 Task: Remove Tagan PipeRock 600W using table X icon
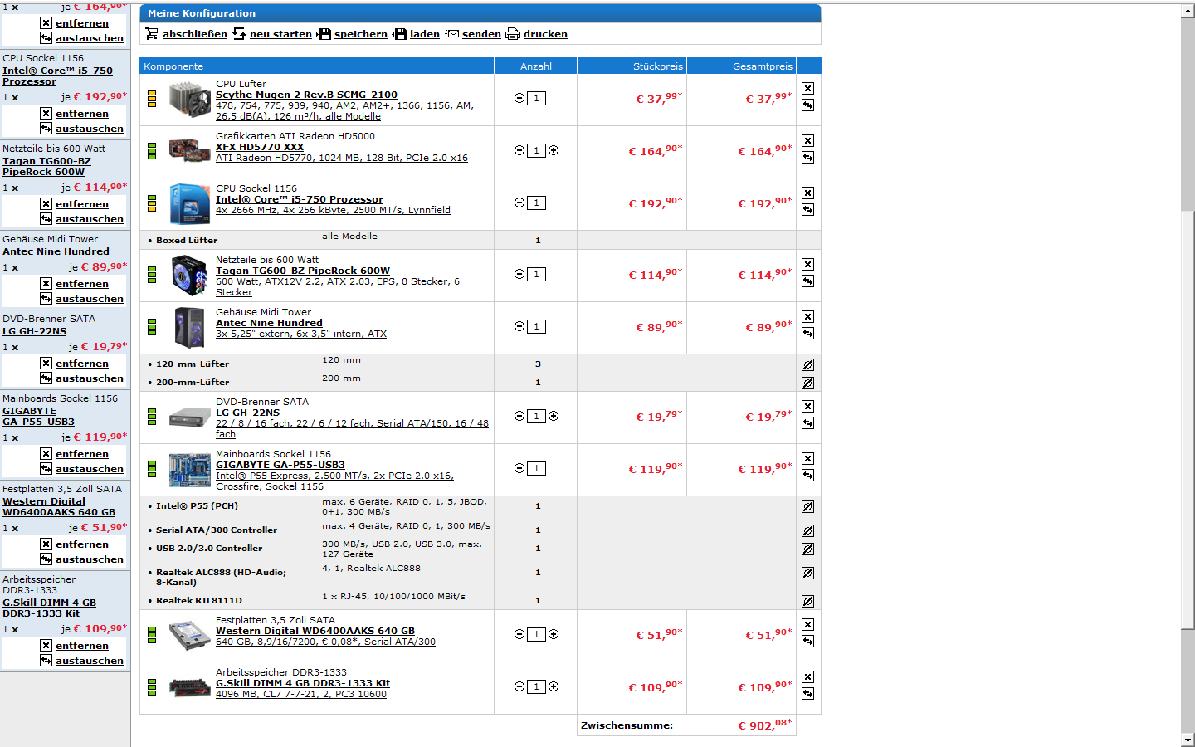[x=807, y=265]
